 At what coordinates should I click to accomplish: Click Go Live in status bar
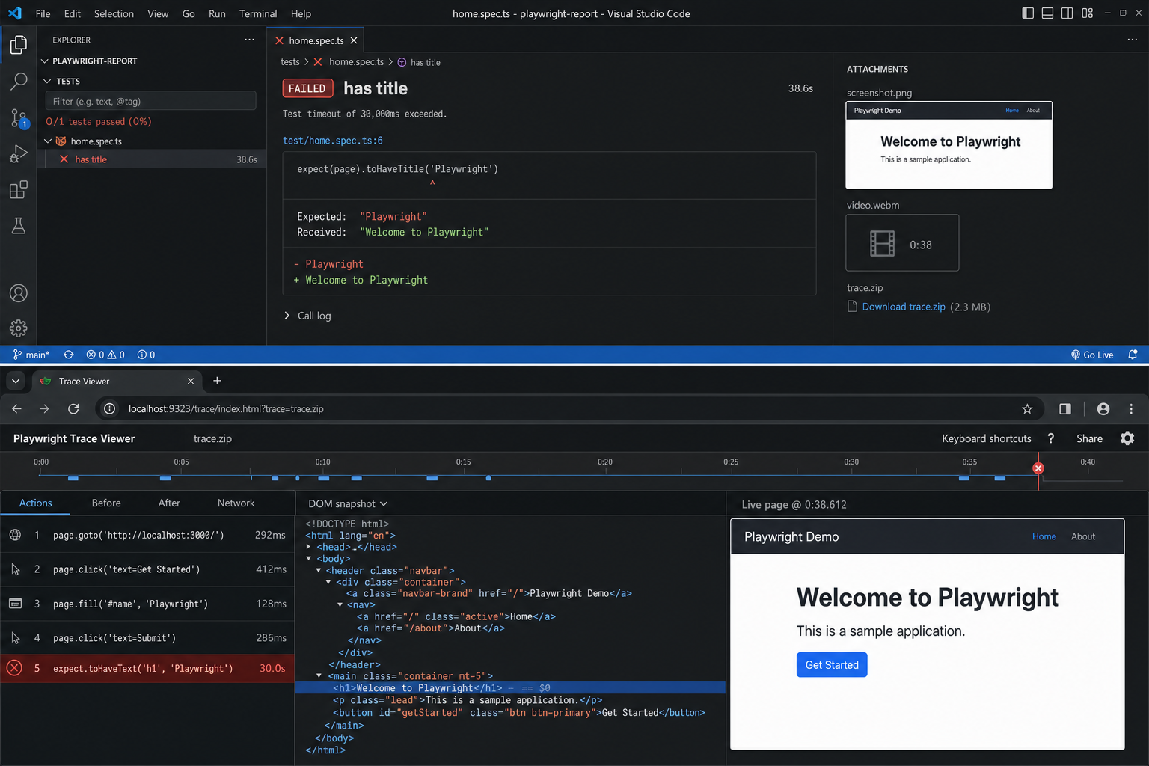1092,355
